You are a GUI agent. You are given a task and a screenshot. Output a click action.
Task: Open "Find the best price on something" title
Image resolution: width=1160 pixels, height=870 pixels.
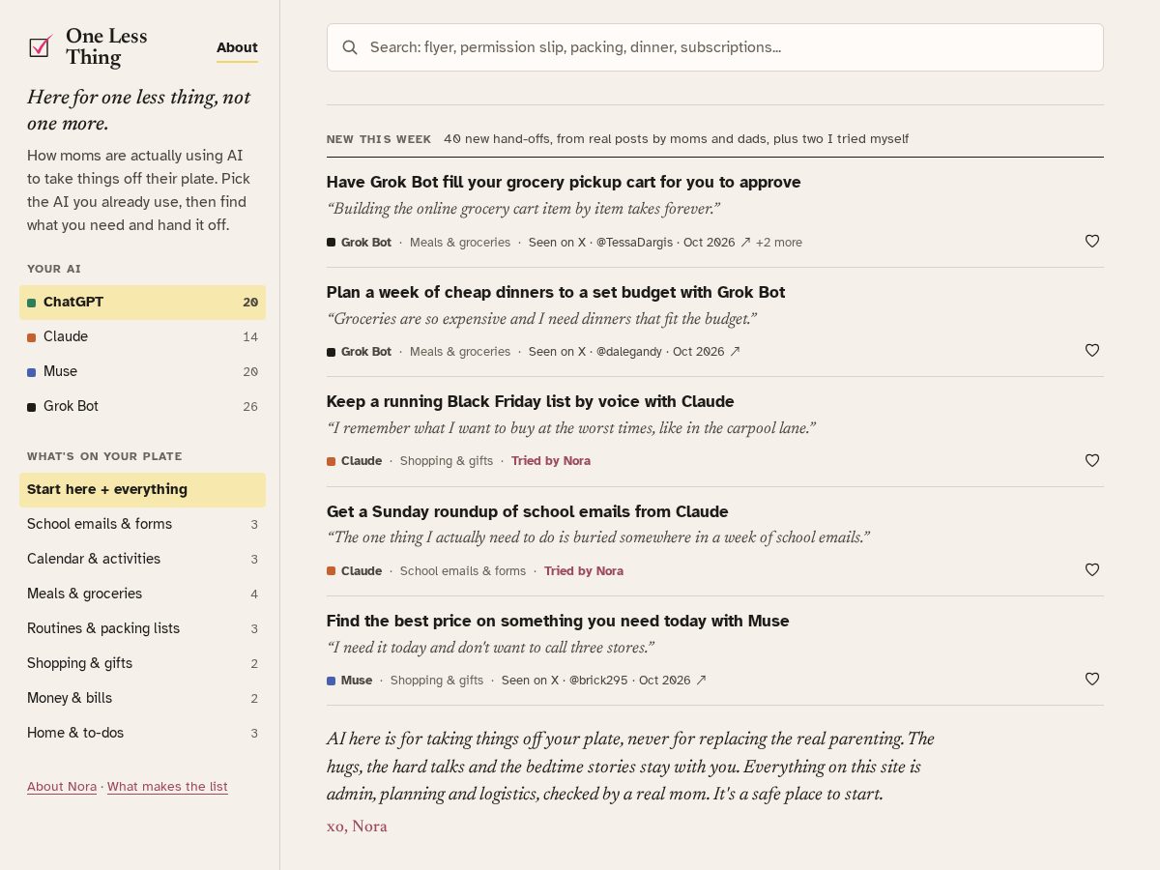558,622
